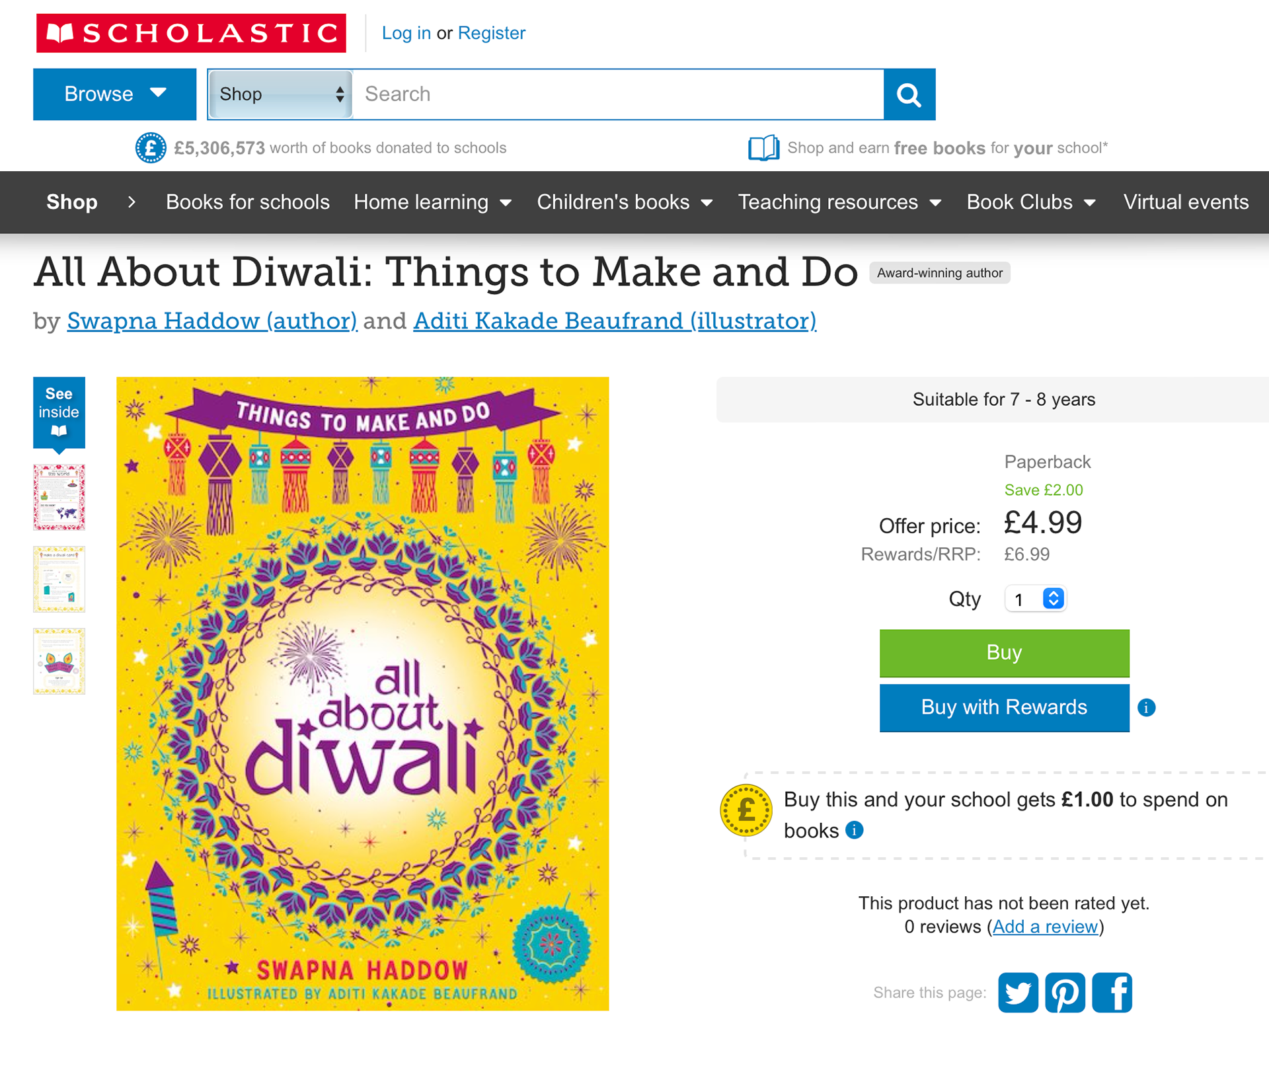Click inside the Search text field
The image size is (1269, 1074).
618,95
